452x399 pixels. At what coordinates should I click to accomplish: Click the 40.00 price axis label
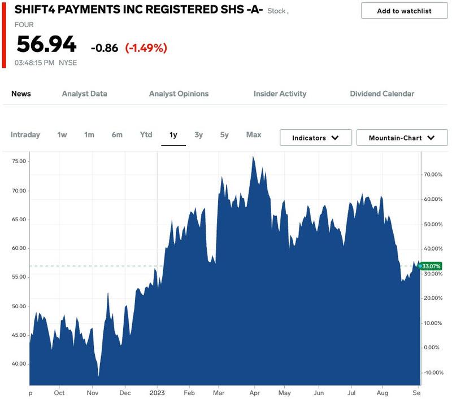click(x=19, y=363)
